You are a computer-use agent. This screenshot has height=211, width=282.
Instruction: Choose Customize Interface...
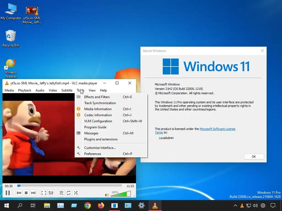(111, 148)
